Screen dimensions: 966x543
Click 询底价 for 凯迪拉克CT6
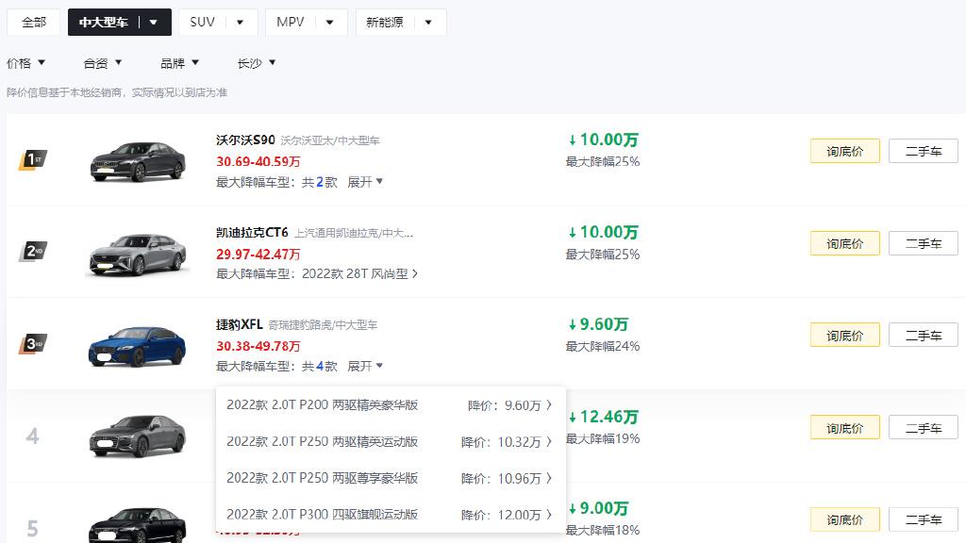[844, 243]
